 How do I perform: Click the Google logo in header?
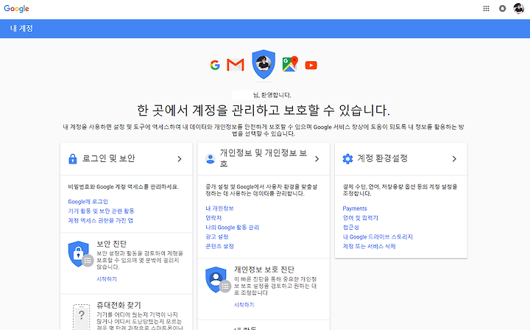pyautogui.click(x=16, y=8)
